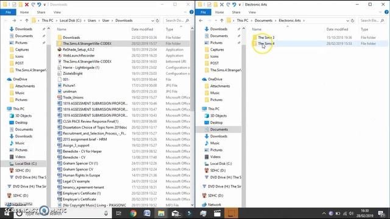Click Documents in Electronic Arts breadcrumb
Screen dimensions: 390x219
(263, 21)
